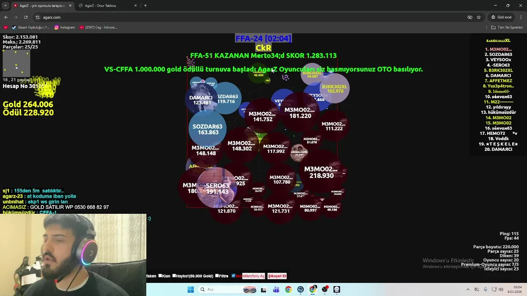The image size is (527, 296).
Task: Open the first Chrome taskbar icon
Action: pyautogui.click(x=288, y=289)
